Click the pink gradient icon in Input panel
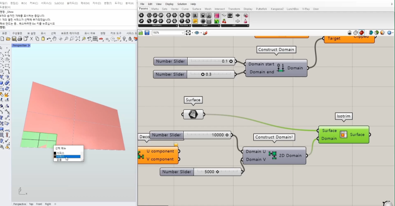 click(216, 15)
